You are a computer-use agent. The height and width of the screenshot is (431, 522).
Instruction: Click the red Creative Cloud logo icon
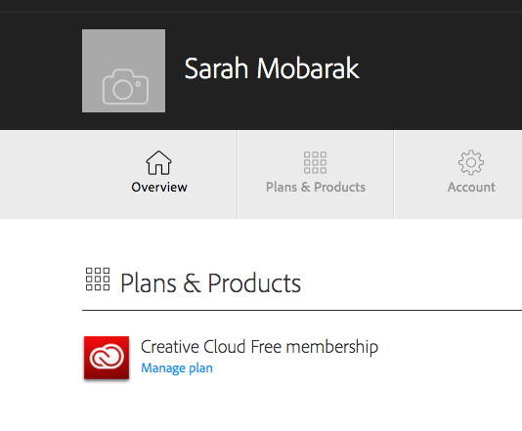[107, 358]
